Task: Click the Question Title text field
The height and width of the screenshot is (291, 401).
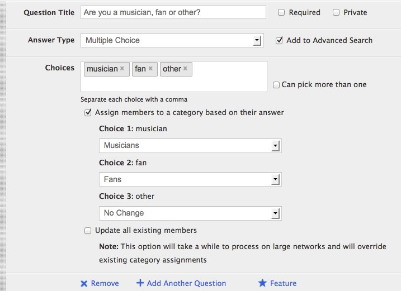Action: tap(173, 12)
